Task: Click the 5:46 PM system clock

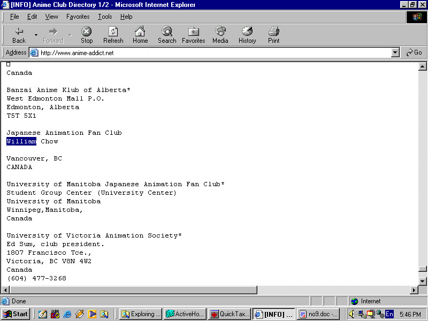Action: pos(410,315)
